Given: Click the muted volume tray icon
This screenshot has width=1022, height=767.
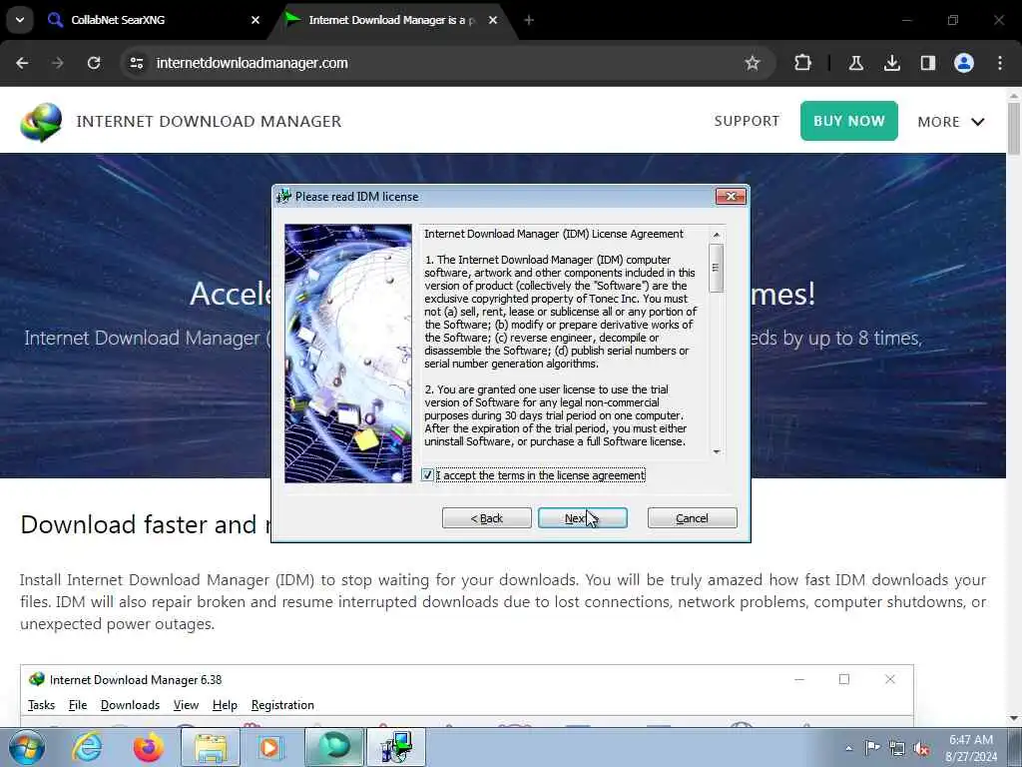Looking at the screenshot, I should point(921,749).
